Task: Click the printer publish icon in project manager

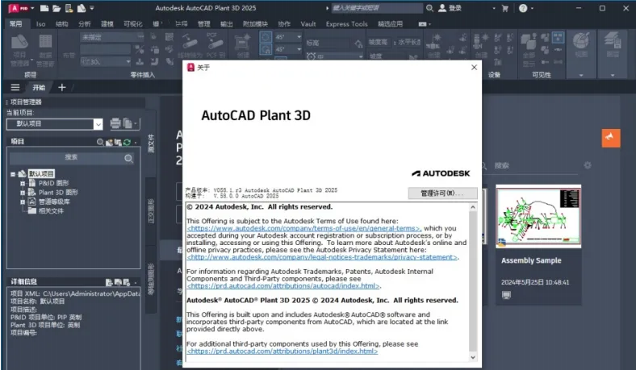Action: tap(115, 123)
